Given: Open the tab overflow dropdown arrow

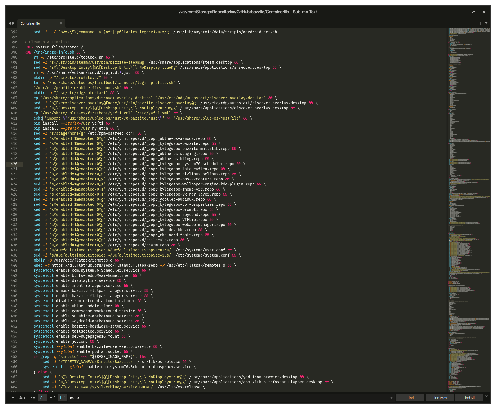Looking at the screenshot, I should tap(486, 23).
